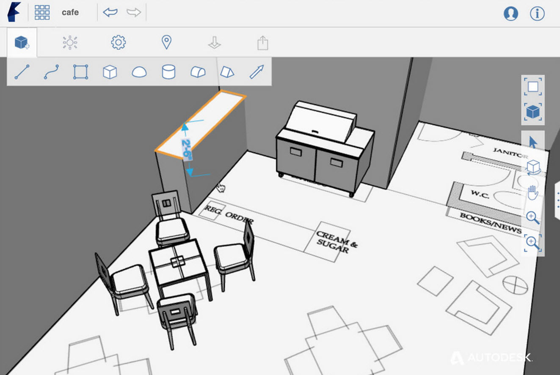Set project location with pin icon
The image size is (560, 375).
[x=167, y=43]
